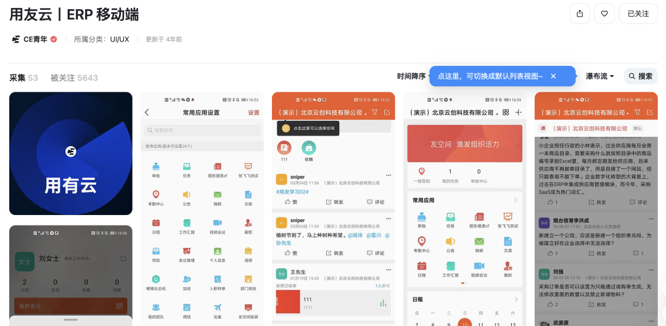Image resolution: width=666 pixels, height=326 pixels.
Task: Switch to the 被关注 5643 tab
Action: pyautogui.click(x=75, y=78)
